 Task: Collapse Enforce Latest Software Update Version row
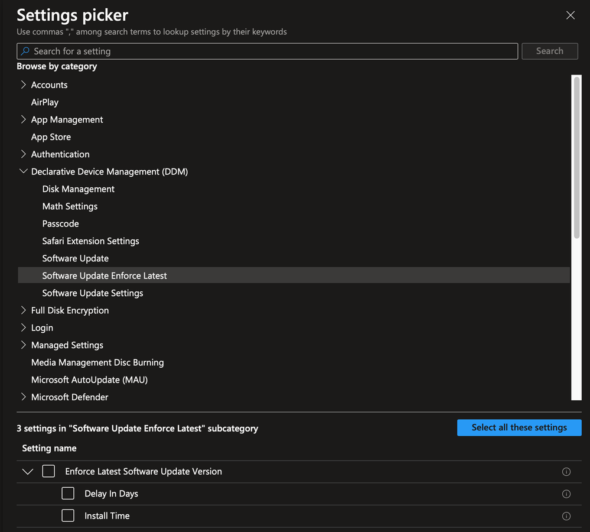point(27,472)
